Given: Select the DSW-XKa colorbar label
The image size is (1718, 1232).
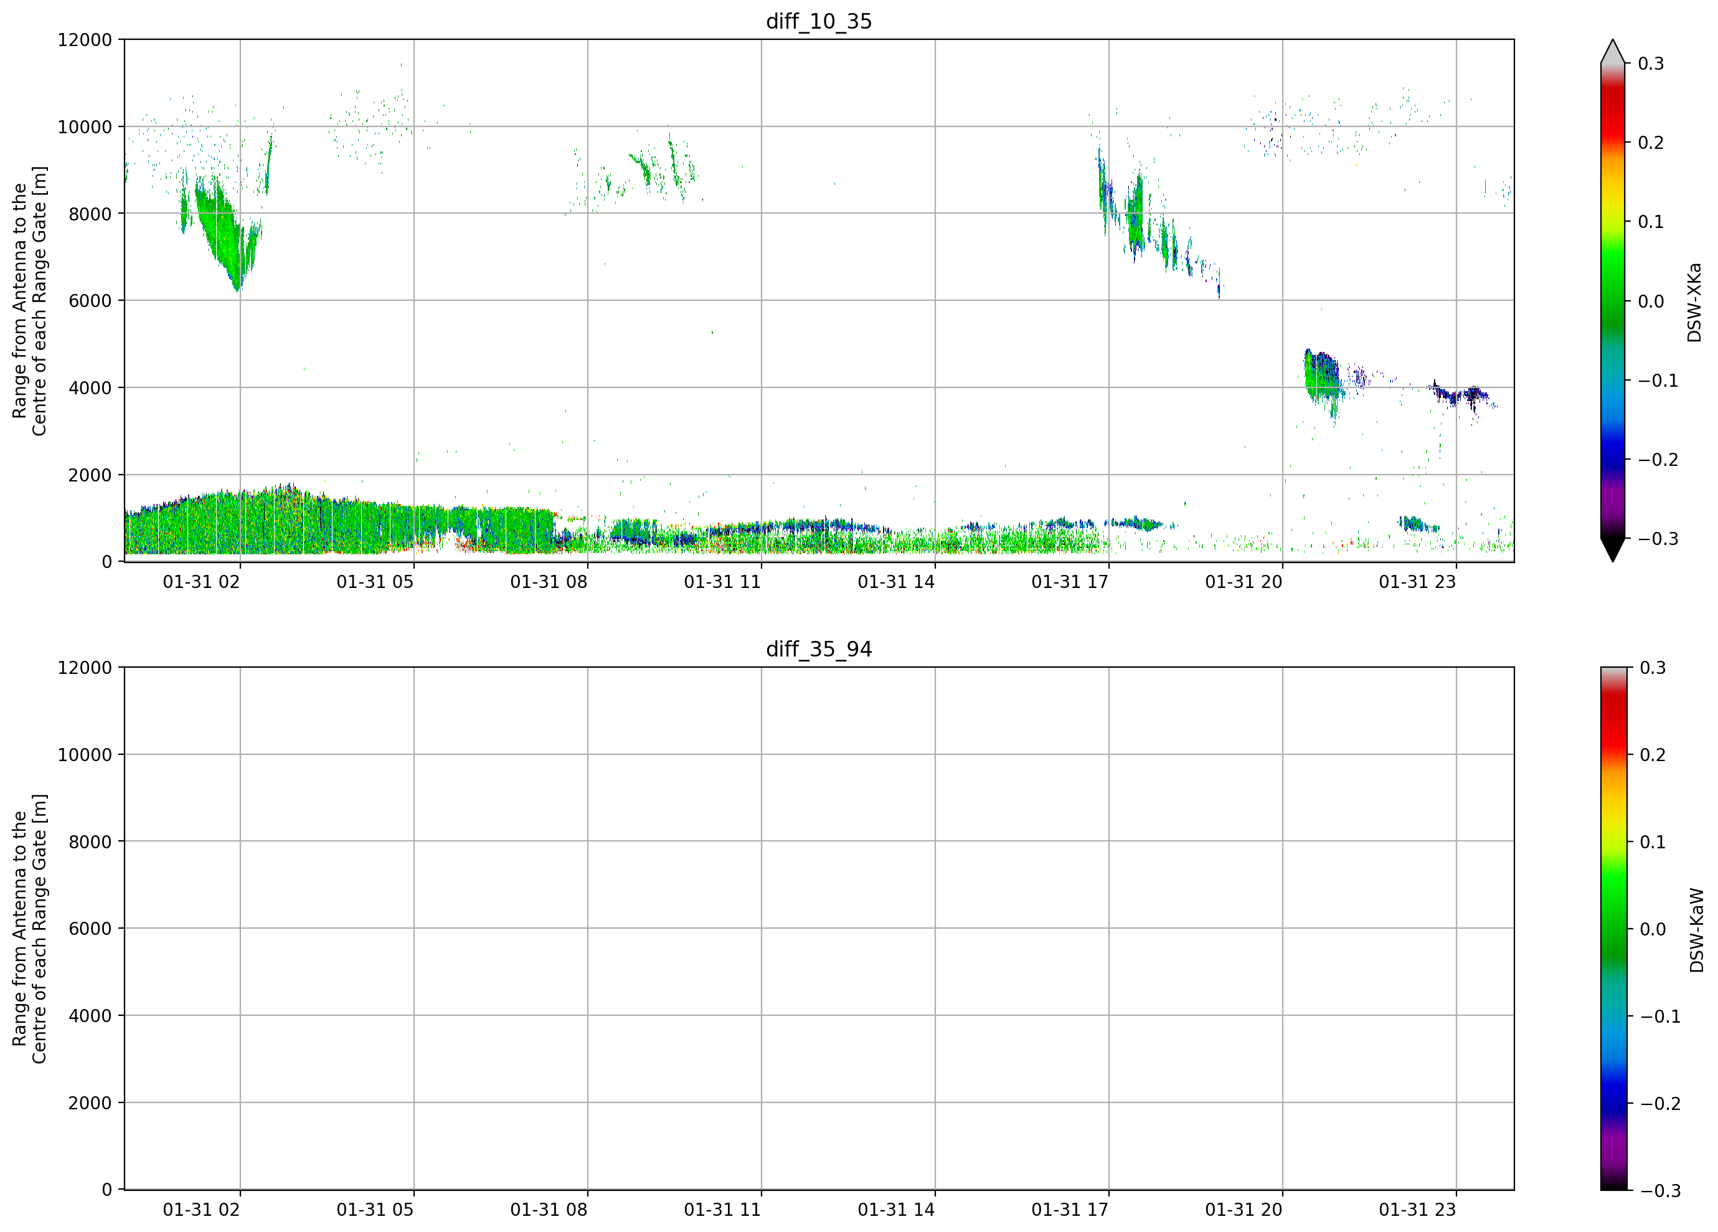Looking at the screenshot, I should click(x=1694, y=302).
